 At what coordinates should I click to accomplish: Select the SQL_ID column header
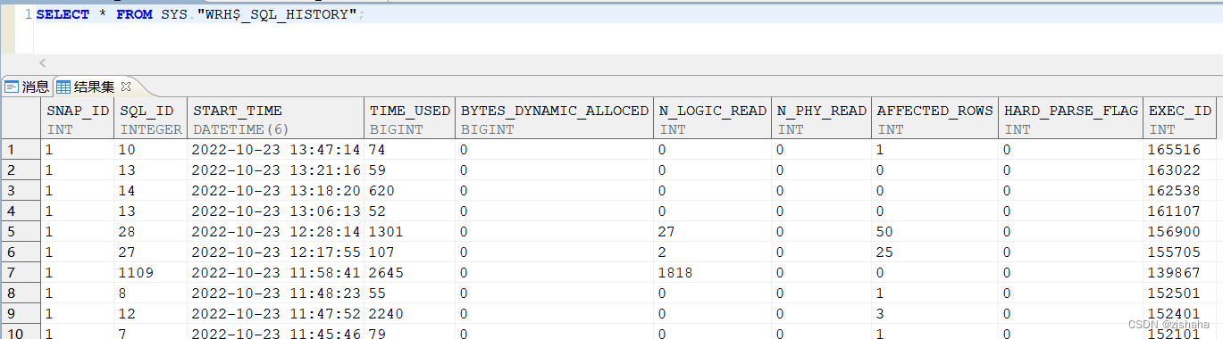(151, 119)
